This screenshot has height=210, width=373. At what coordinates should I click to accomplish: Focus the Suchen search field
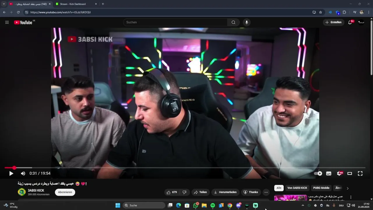tap(175, 22)
